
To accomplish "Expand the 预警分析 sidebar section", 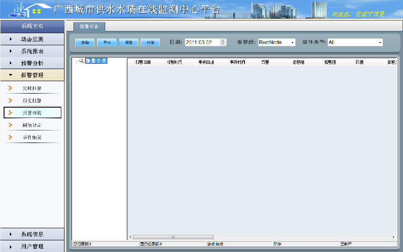I will 32,63.
